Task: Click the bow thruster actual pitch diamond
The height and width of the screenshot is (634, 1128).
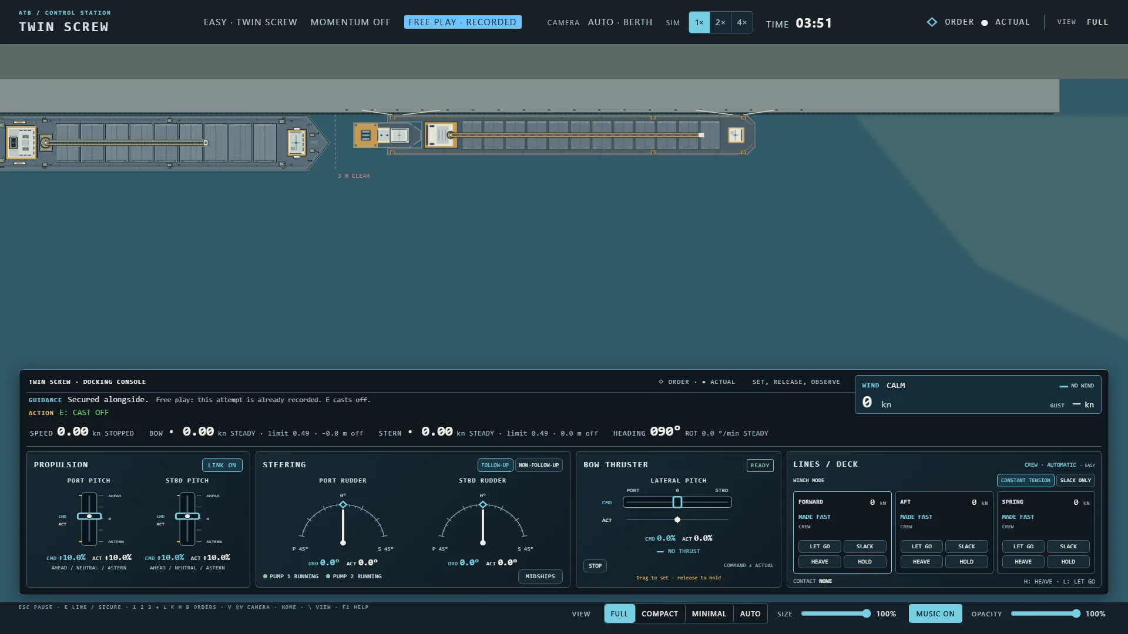Action: (x=677, y=520)
